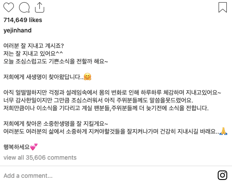Click the line 저희에게 찾아온 소중한생명을 잘 지킬게요
Image resolution: width=232 pixels, height=183 pixels.
56,124
